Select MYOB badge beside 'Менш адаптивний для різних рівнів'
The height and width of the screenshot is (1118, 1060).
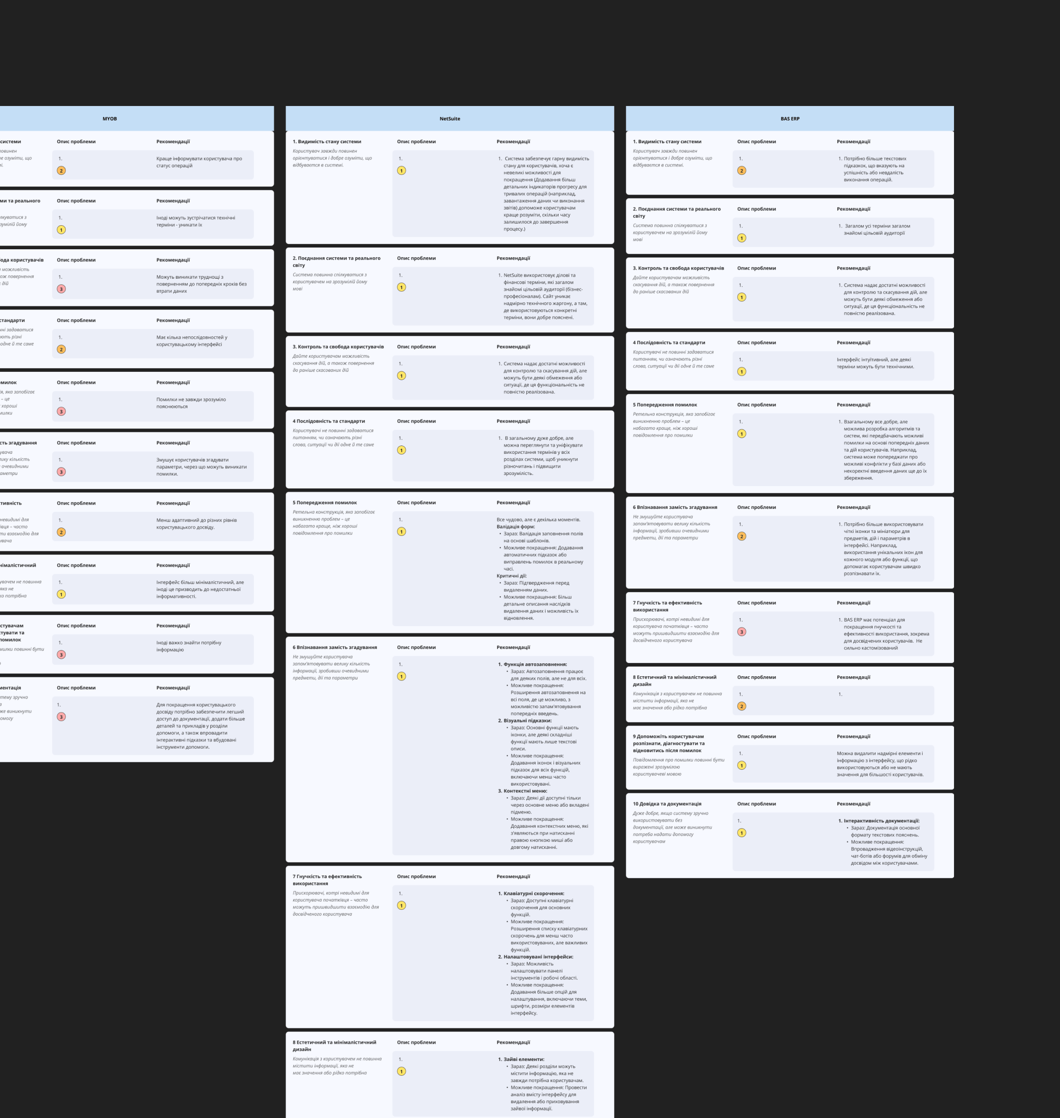click(61, 533)
